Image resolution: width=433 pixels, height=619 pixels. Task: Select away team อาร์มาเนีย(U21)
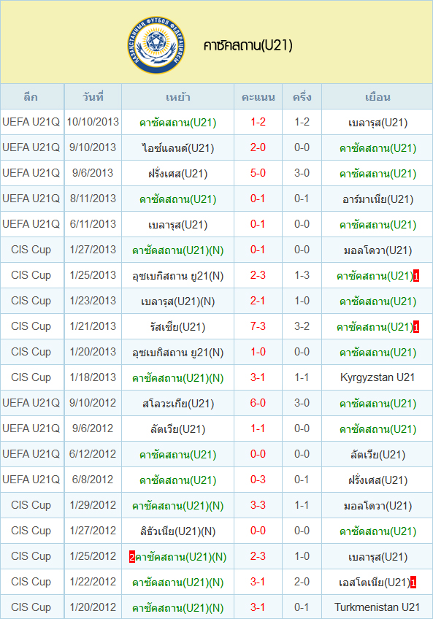tap(378, 199)
